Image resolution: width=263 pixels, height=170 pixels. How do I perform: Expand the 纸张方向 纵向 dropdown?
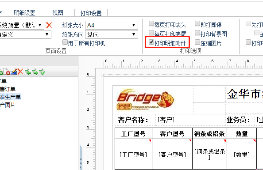click(x=112, y=34)
